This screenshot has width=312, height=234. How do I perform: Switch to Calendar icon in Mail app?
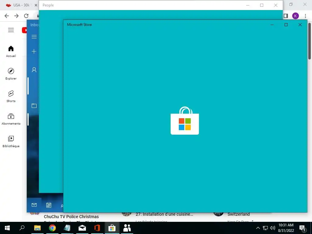pos(49,205)
